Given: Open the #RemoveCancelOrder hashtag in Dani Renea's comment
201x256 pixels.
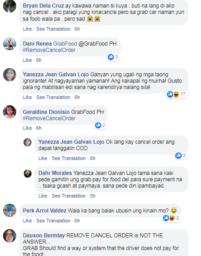Looking at the screenshot, I should 49,50.
